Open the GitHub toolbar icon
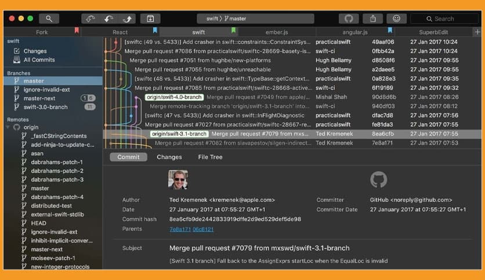This screenshot has width=485, height=280. coord(349,19)
